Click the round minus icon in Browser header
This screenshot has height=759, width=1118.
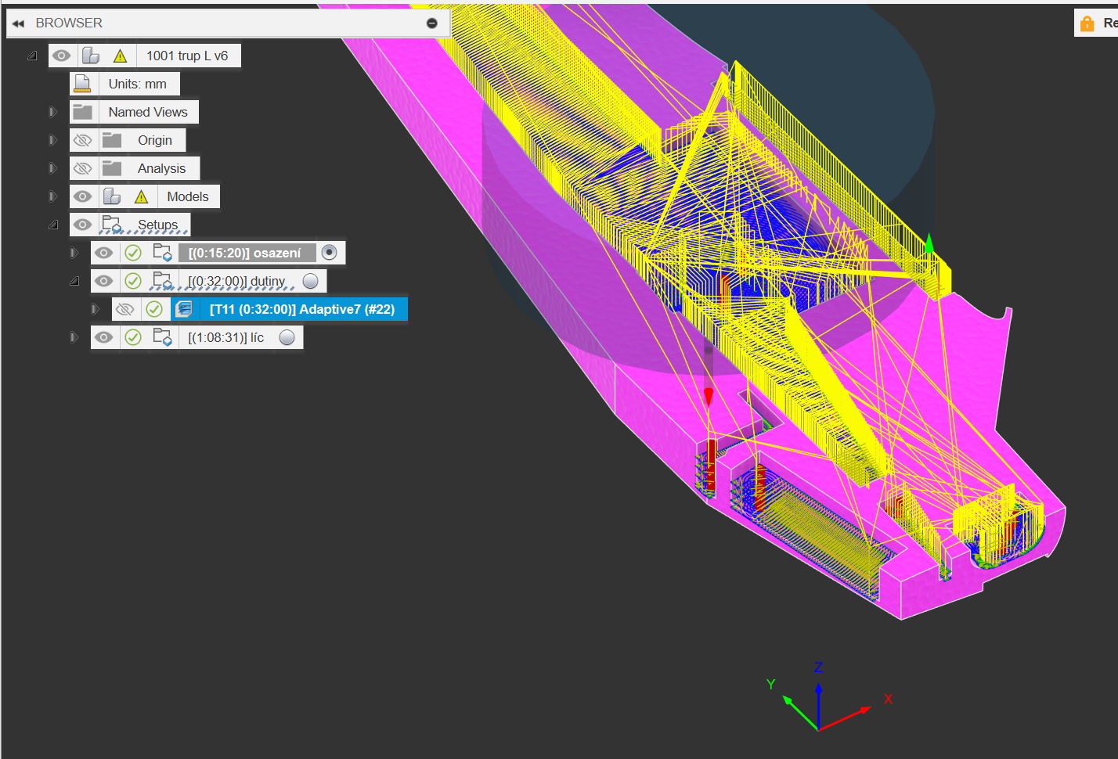pyautogui.click(x=431, y=23)
